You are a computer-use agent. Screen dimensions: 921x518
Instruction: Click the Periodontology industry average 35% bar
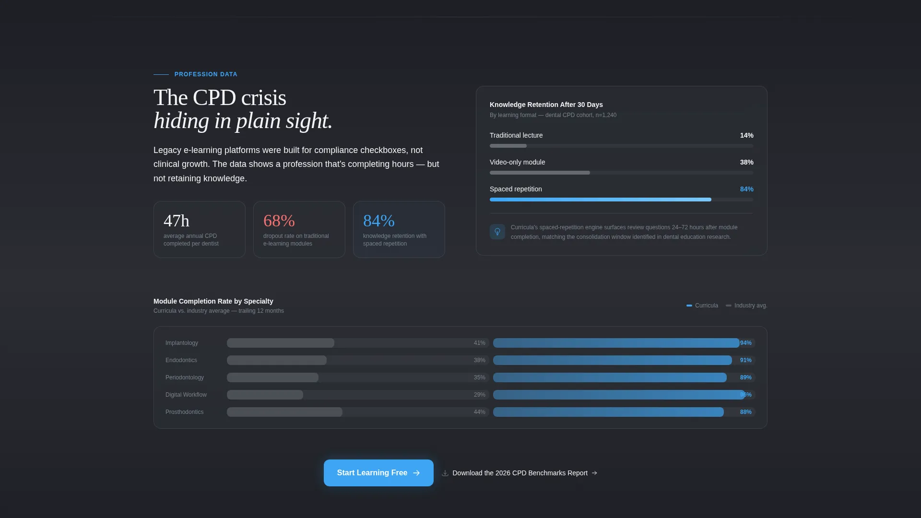(358, 377)
